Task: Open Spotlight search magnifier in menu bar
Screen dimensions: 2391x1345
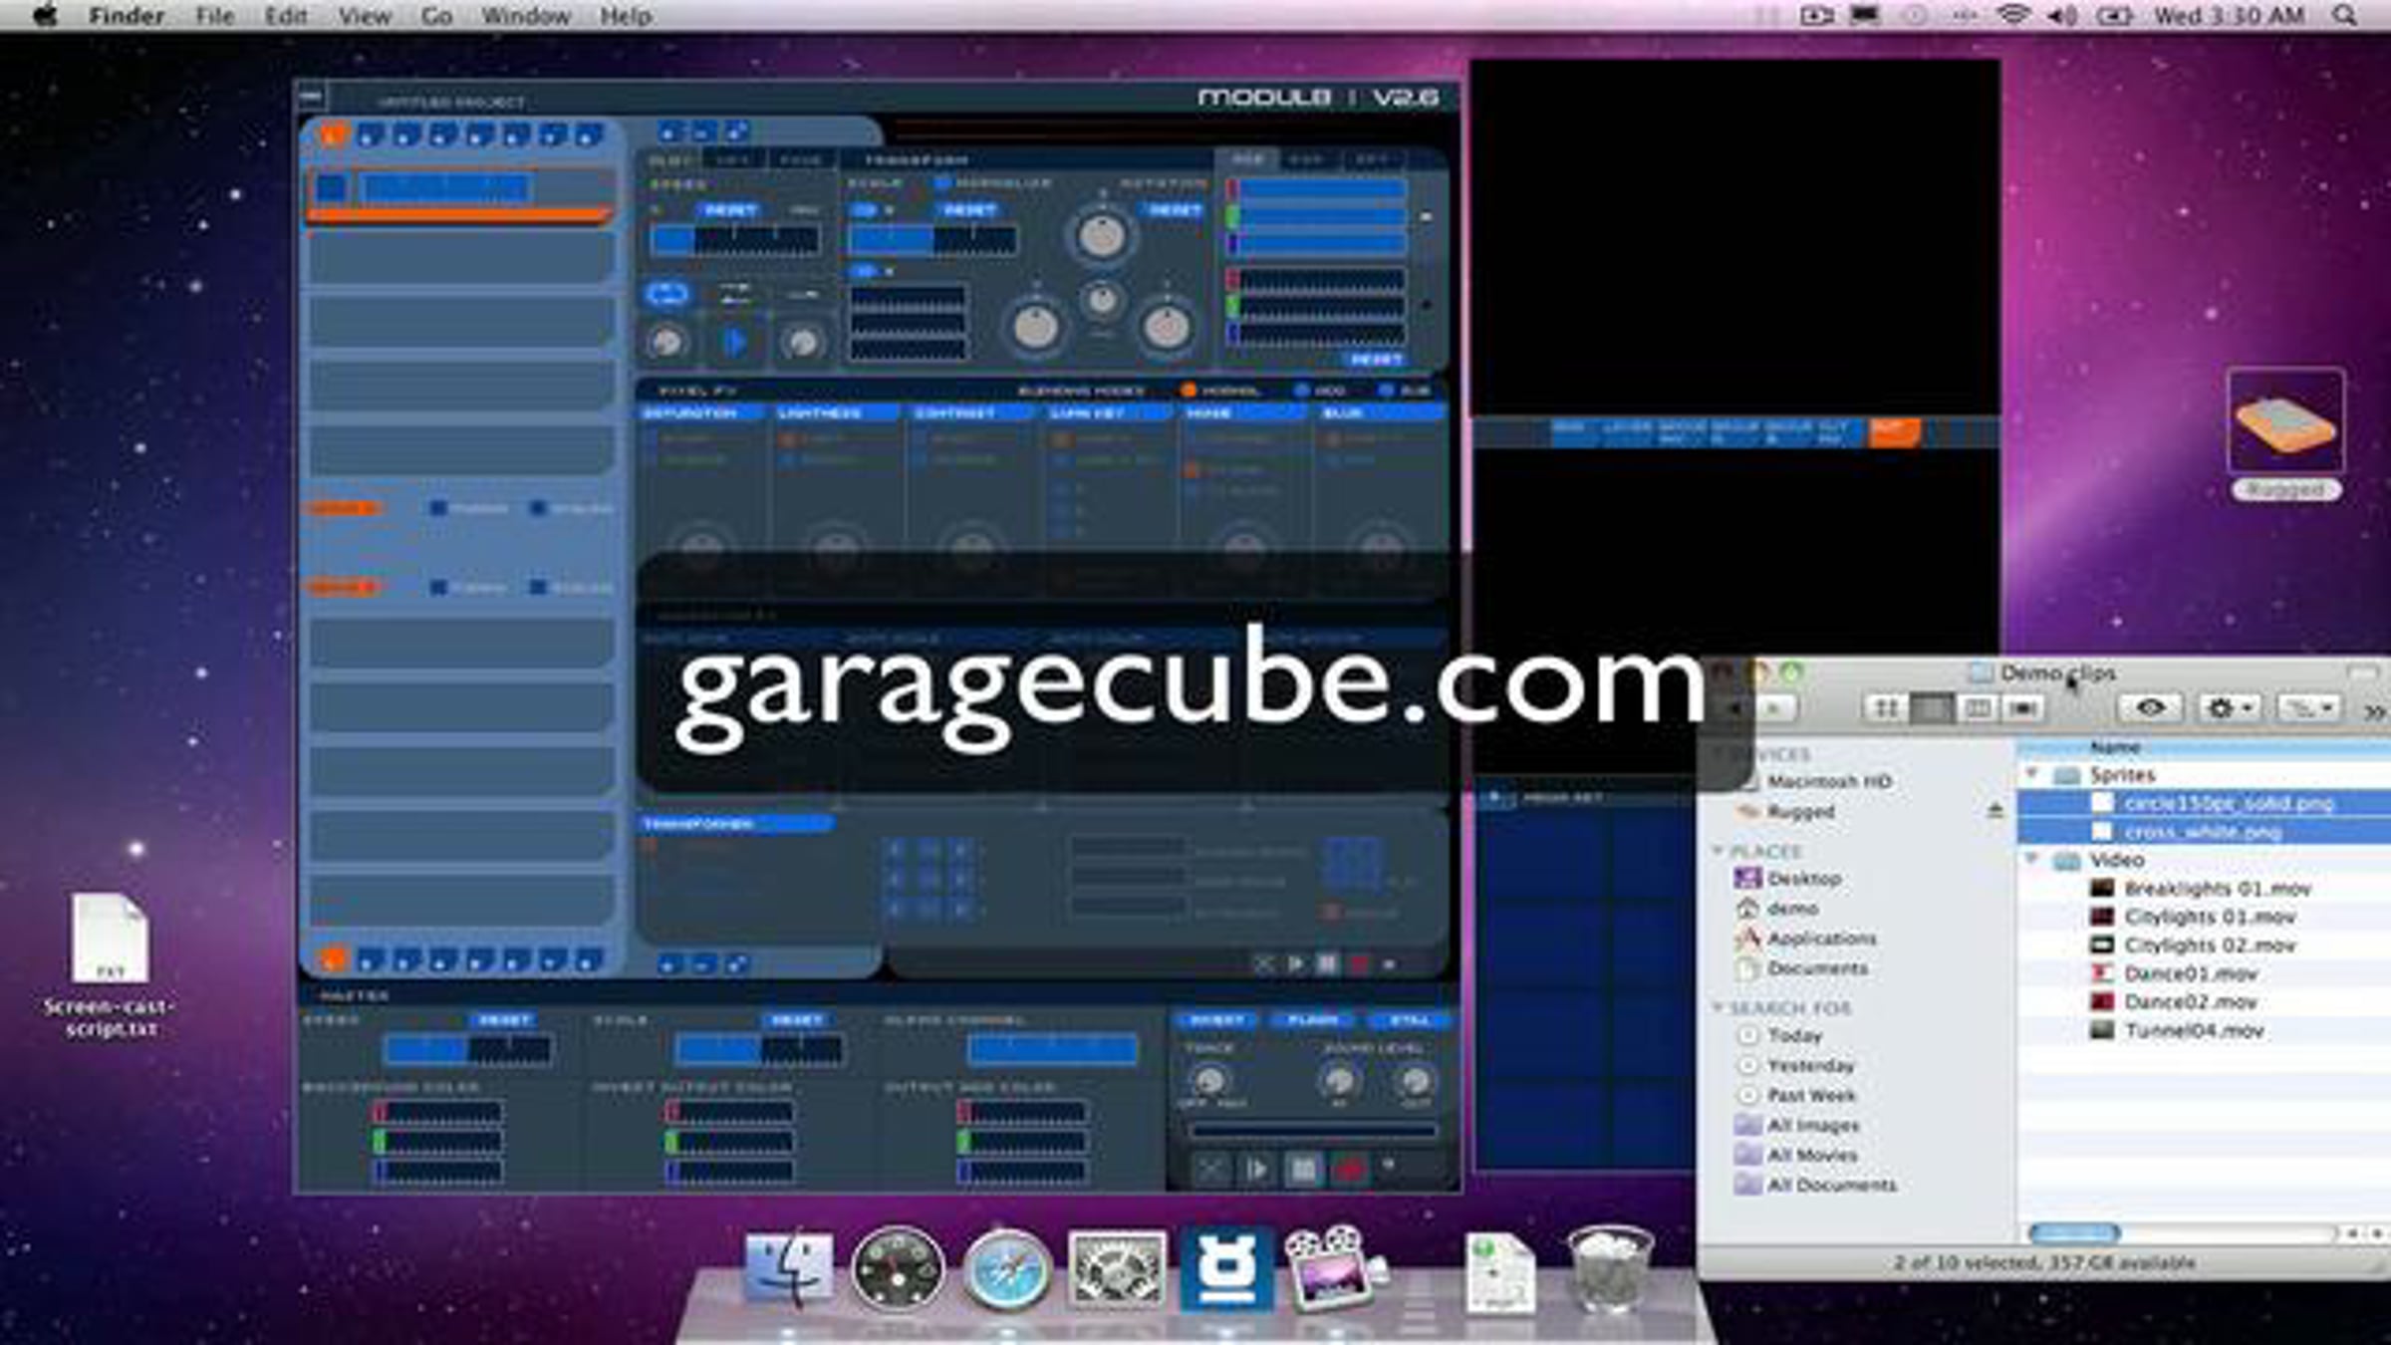Action: tap(2344, 16)
